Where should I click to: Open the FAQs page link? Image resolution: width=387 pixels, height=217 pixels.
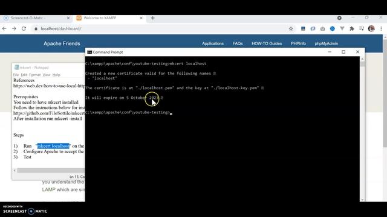238,43
